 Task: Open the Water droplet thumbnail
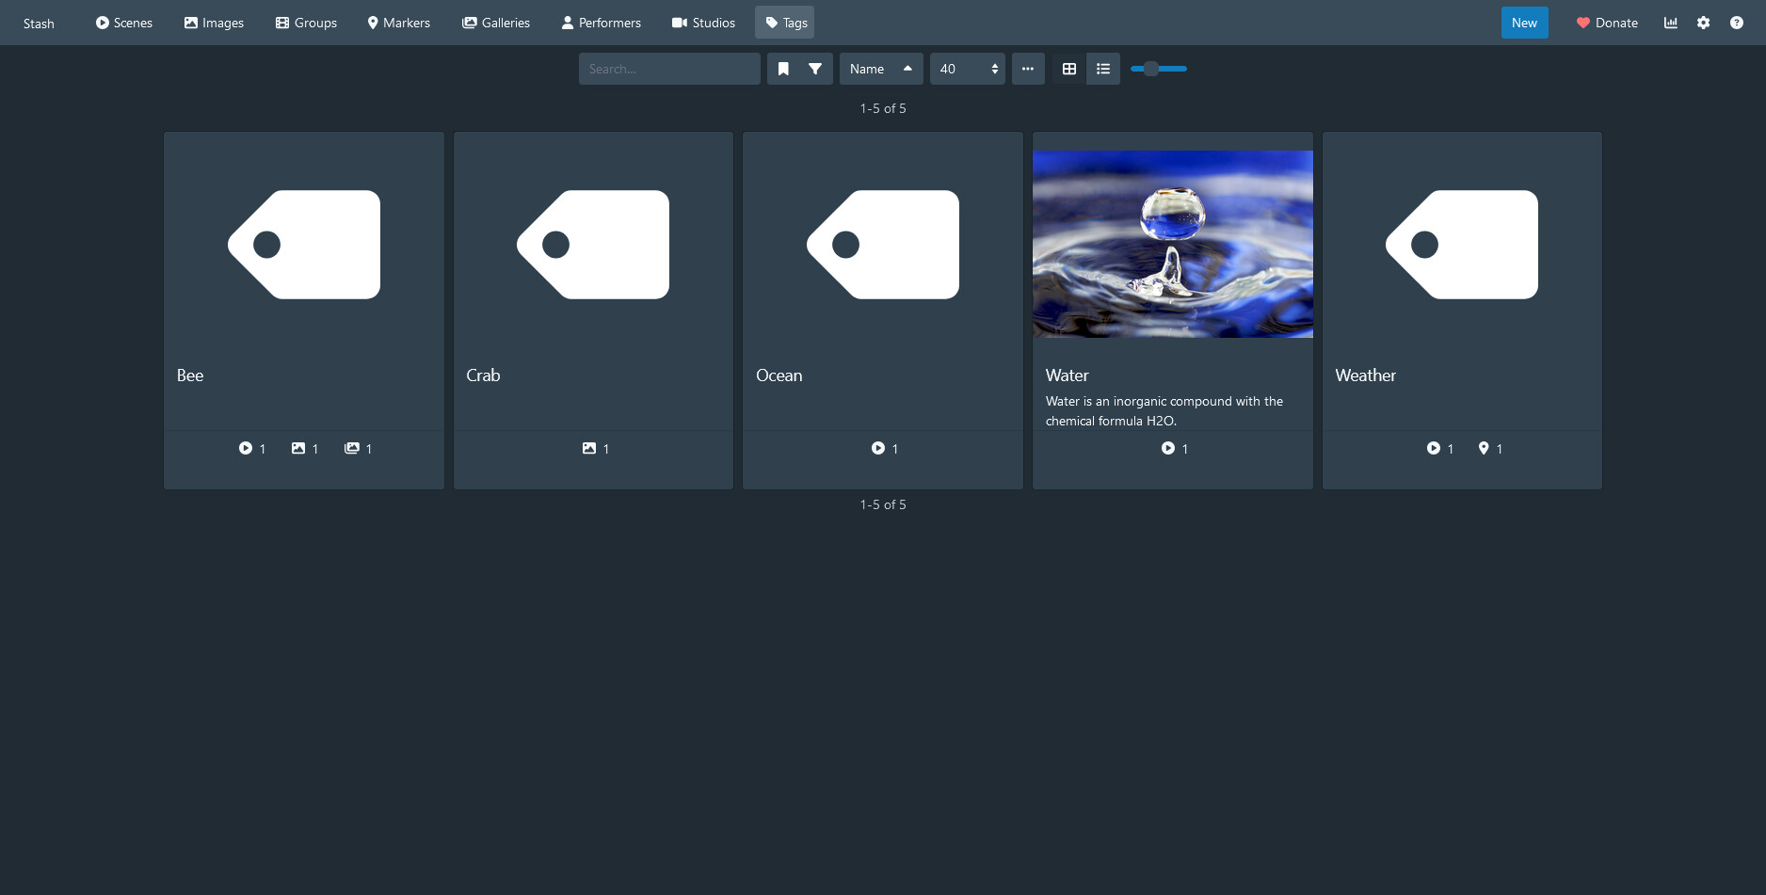click(1173, 245)
